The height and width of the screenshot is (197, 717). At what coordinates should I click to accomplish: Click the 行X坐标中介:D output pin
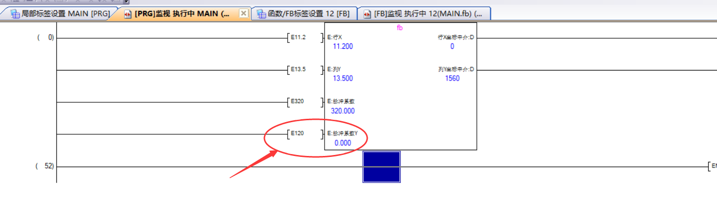tap(456, 38)
